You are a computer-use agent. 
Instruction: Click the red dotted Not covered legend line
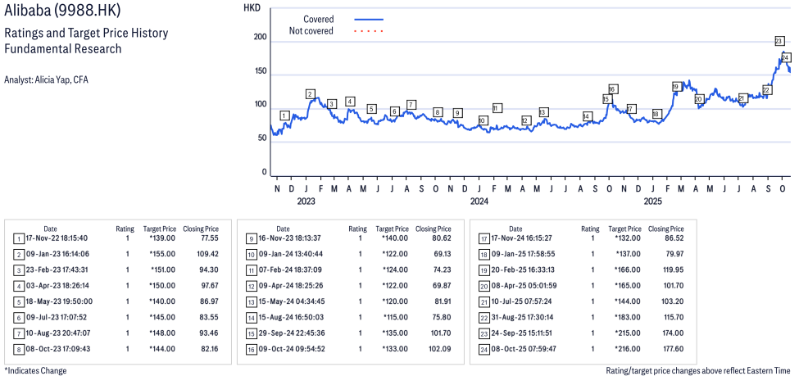pos(369,31)
